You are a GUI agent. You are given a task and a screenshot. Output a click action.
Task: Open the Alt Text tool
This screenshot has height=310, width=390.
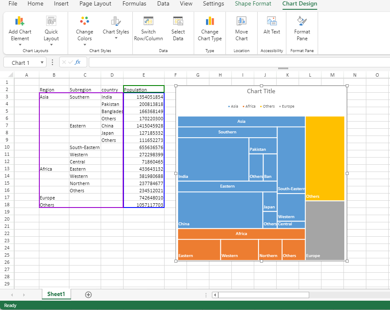coord(272,21)
